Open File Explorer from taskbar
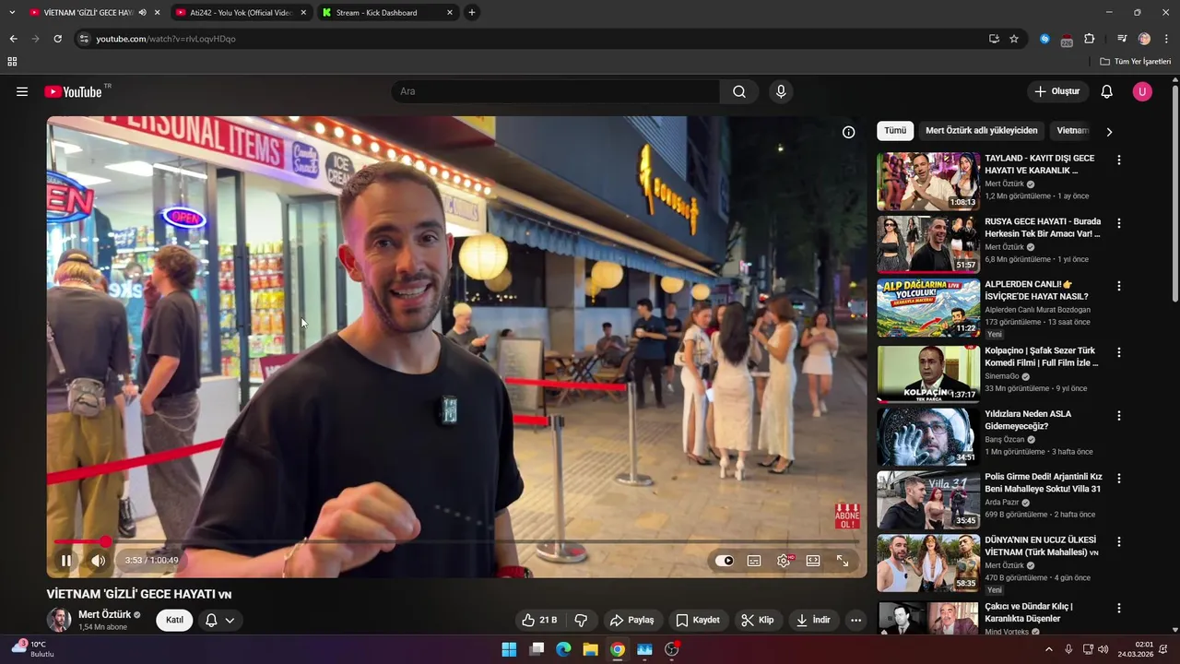This screenshot has width=1180, height=664. 590,649
